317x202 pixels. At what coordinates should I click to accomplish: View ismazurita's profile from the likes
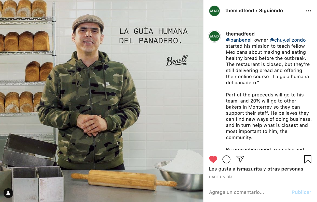pos(249,169)
